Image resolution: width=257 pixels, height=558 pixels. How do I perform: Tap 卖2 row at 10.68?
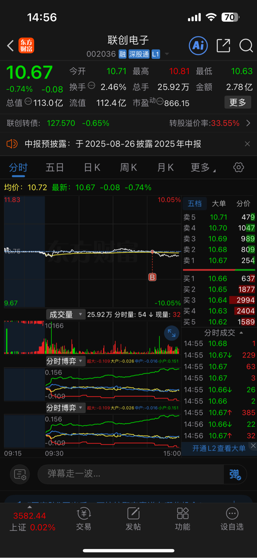(219, 249)
